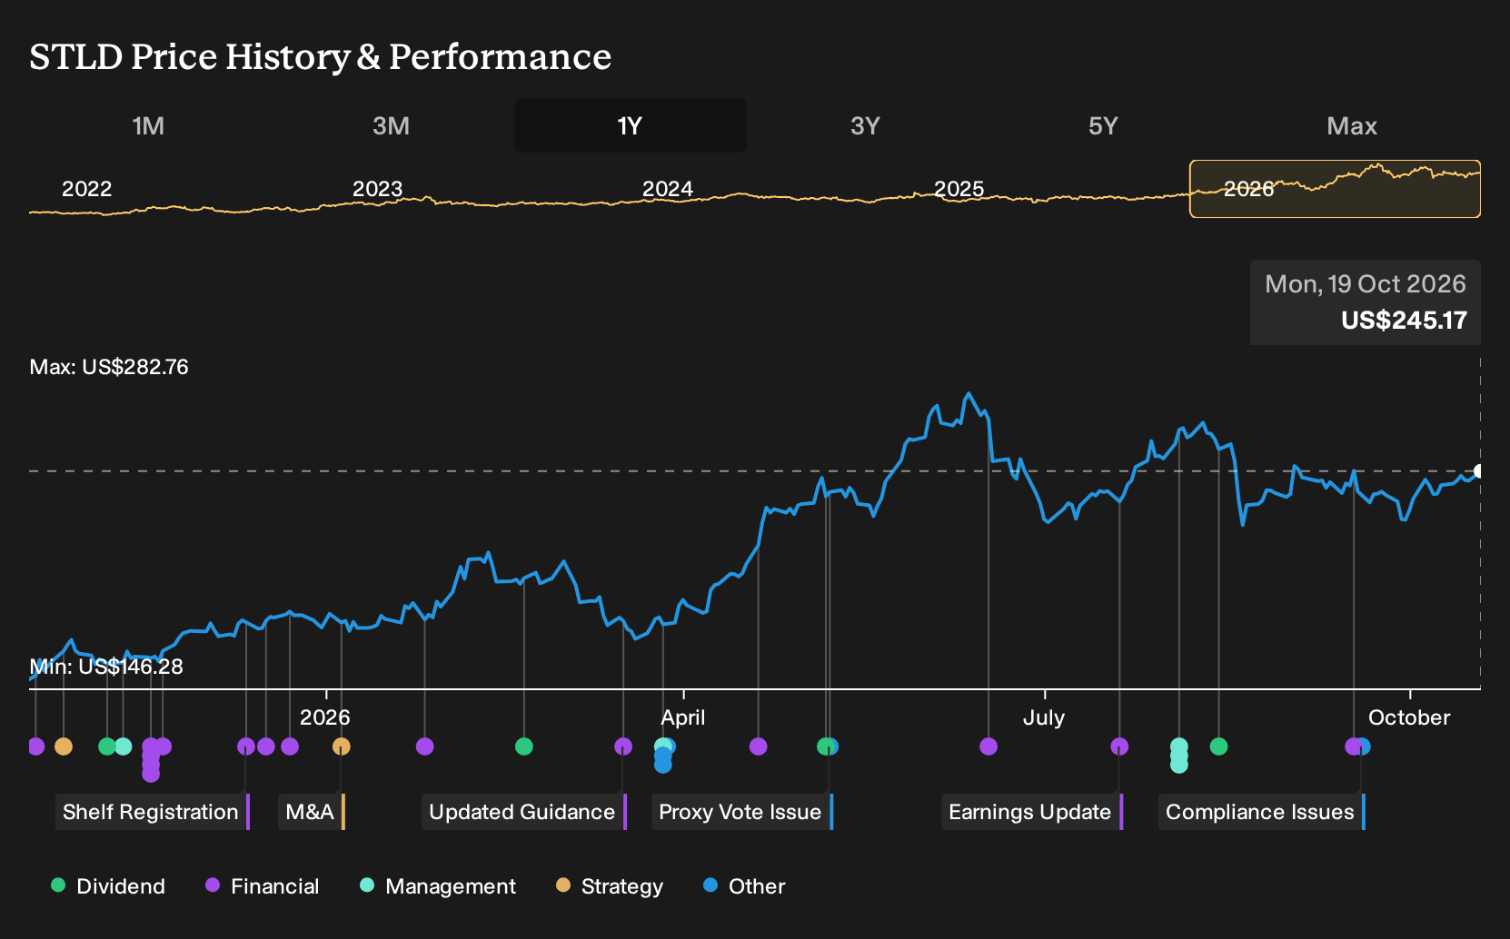This screenshot has height=939, width=1510.
Task: Toggle the Other legend filter
Action: 744,885
